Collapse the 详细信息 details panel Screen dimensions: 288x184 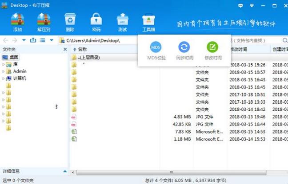click(x=65, y=171)
